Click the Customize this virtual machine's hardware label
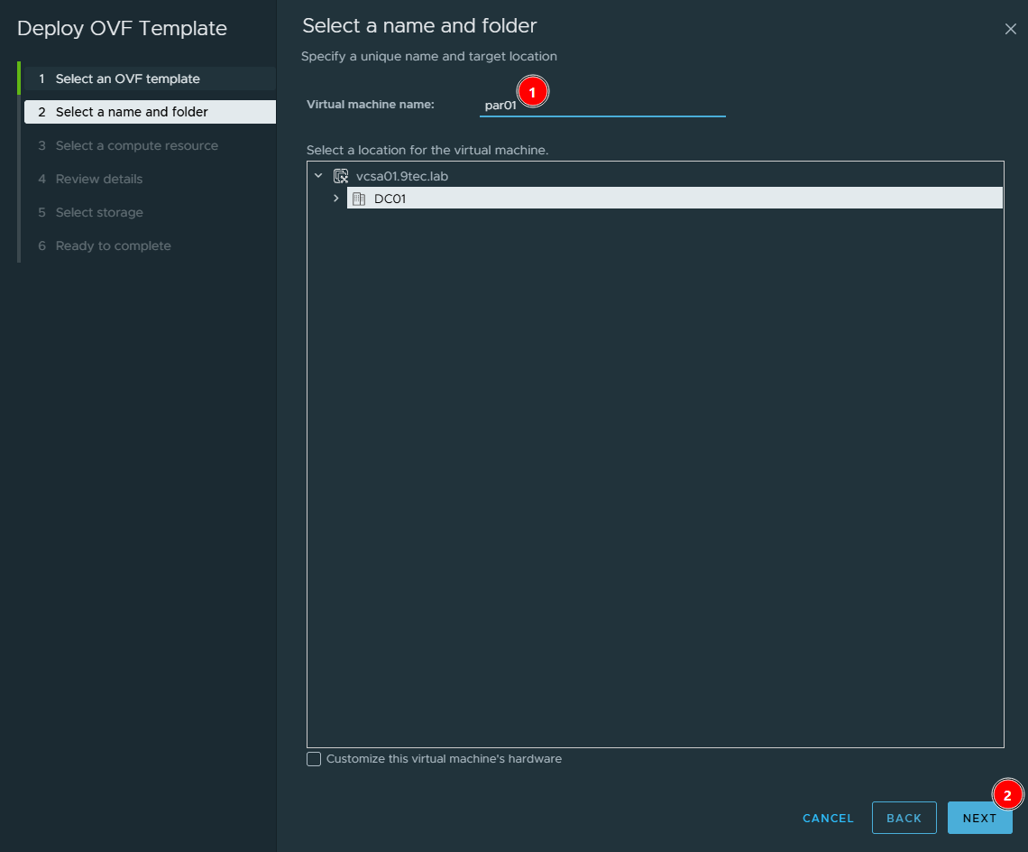Screen dimensions: 1028x852 click(x=444, y=759)
